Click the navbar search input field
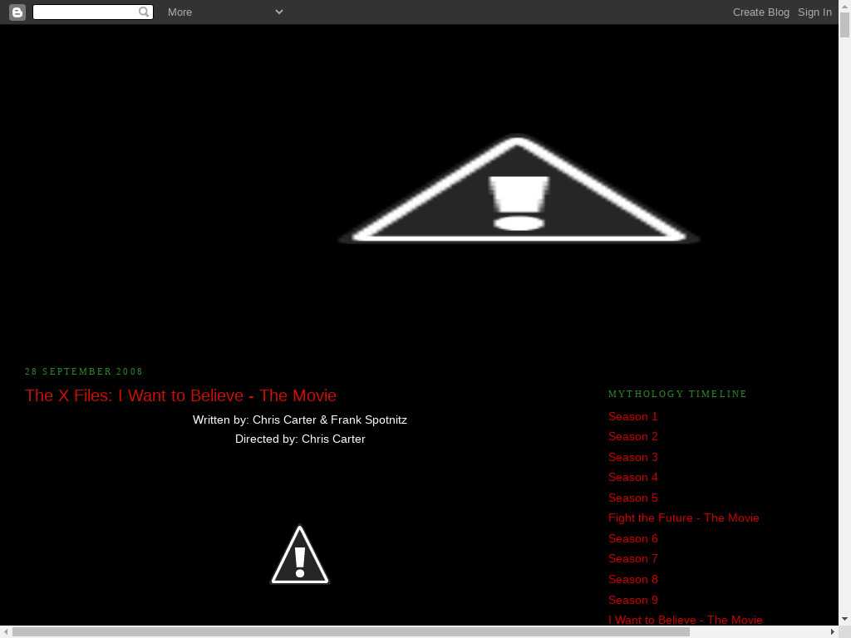This screenshot has height=638, width=851. tap(93, 12)
